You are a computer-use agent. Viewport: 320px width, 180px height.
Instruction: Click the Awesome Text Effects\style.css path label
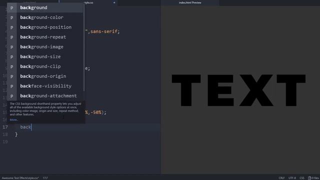20,178
